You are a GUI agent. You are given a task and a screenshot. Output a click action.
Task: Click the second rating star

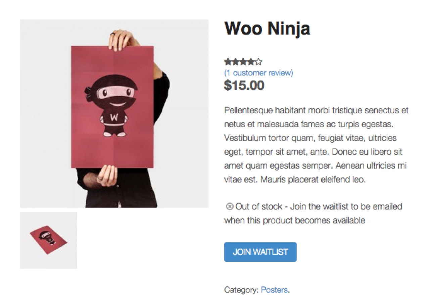pos(235,62)
